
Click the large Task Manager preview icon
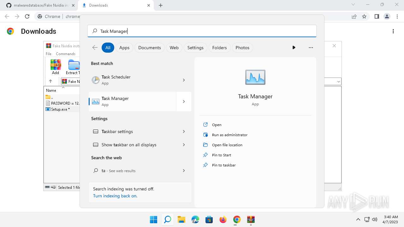point(255,77)
